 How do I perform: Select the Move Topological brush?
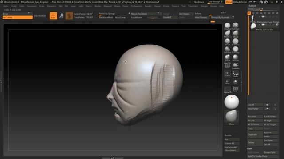(x=227, y=34)
